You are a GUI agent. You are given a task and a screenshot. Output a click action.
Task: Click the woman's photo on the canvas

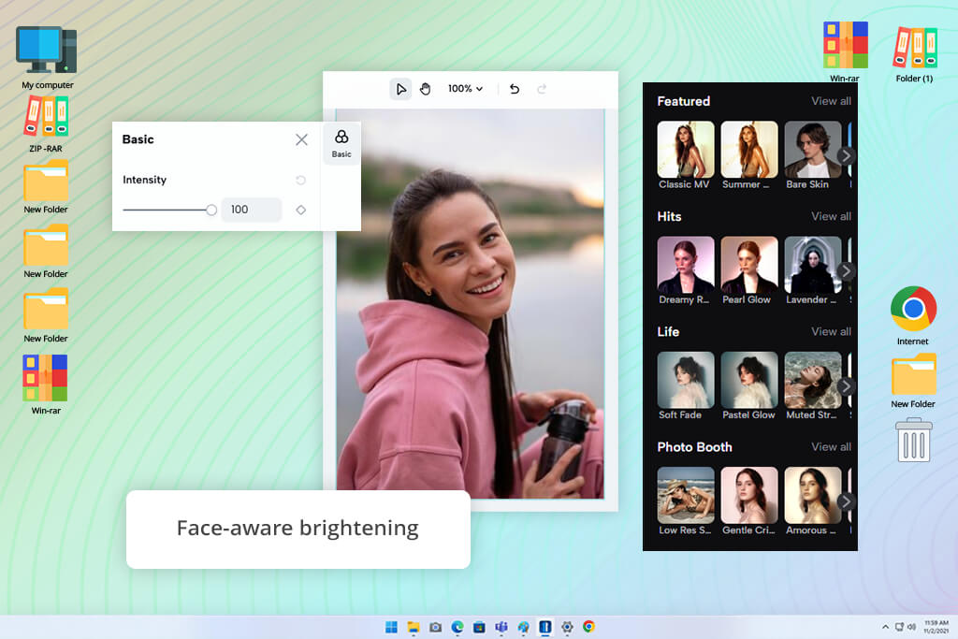pyautogui.click(x=471, y=304)
